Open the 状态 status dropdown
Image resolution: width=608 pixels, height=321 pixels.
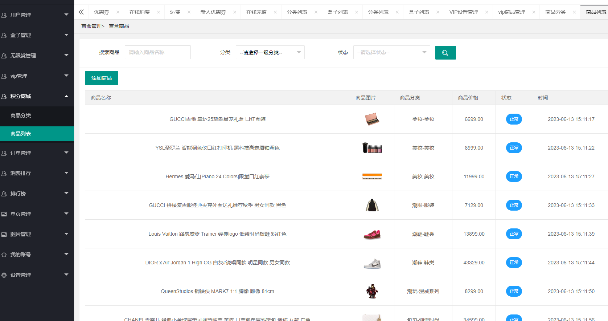coord(392,52)
